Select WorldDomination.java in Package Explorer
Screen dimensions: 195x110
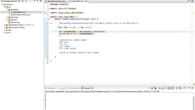click(22, 15)
